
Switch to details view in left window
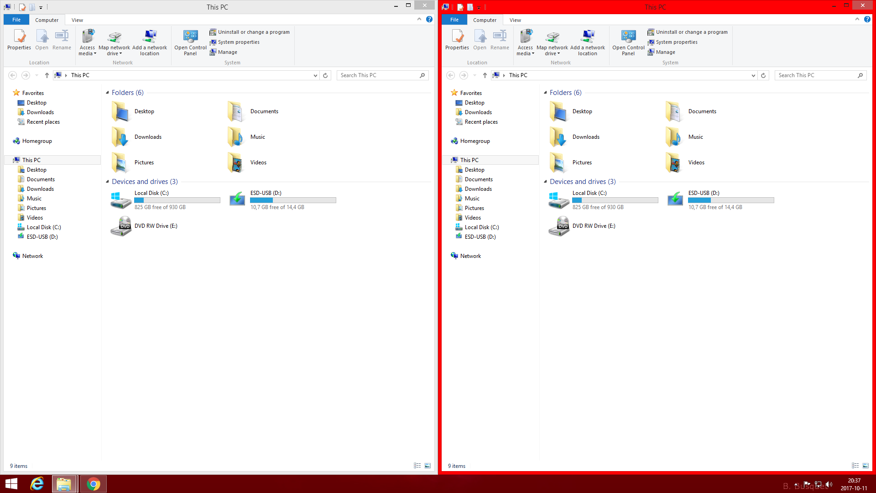(417, 466)
